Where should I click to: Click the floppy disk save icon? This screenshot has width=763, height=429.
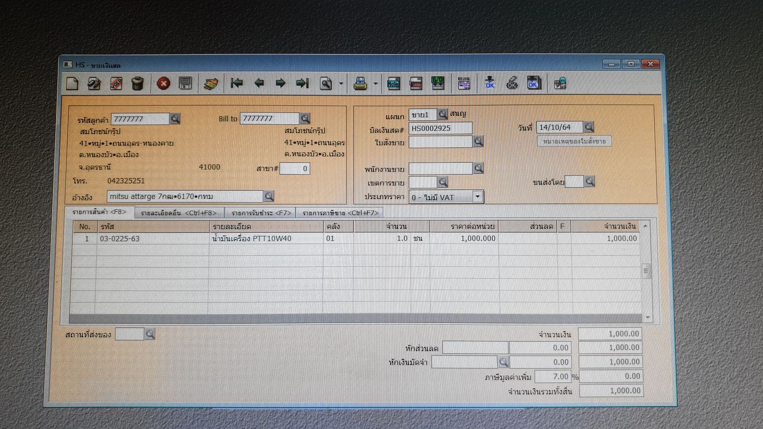pos(185,83)
